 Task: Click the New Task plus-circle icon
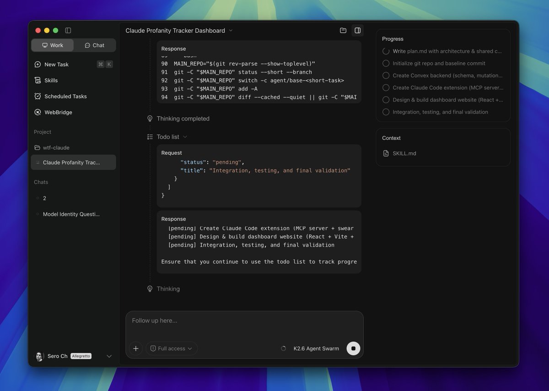point(38,64)
